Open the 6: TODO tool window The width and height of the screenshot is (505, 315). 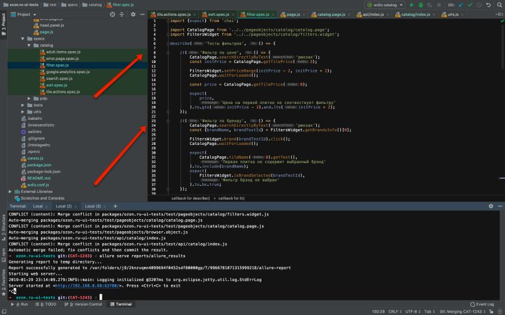[45, 304]
